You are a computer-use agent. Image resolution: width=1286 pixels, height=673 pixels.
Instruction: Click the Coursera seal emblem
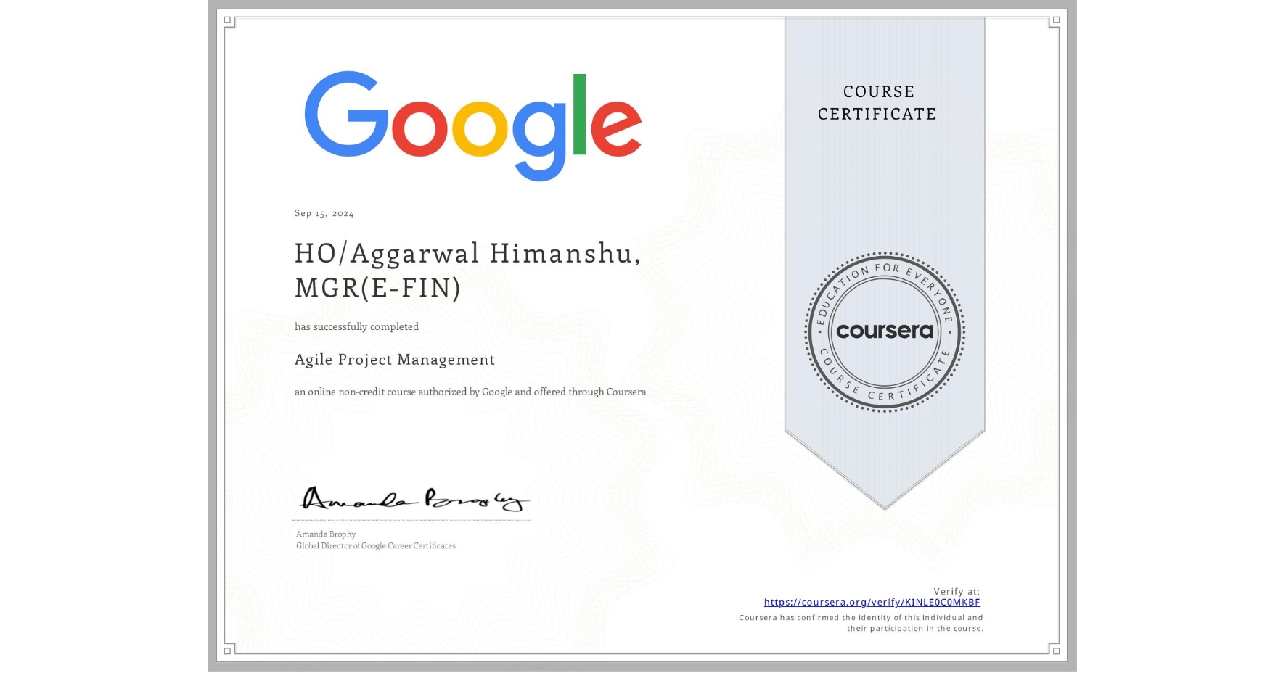(884, 332)
